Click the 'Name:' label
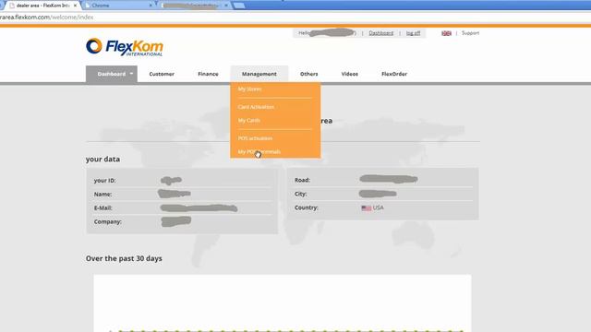Image resolution: width=591 pixels, height=332 pixels. click(x=103, y=195)
